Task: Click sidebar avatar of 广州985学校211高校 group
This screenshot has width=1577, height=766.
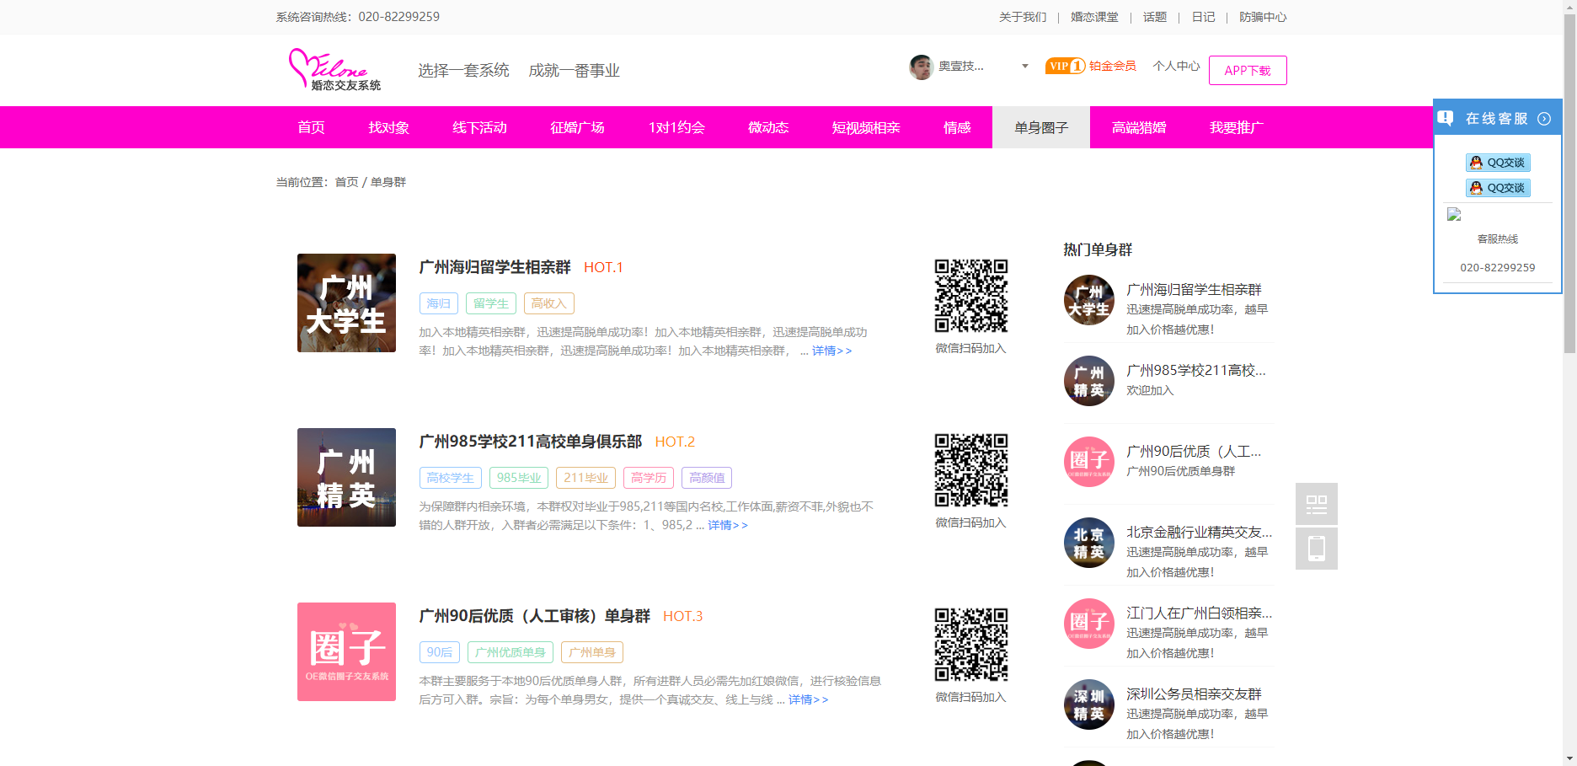Action: pyautogui.click(x=1089, y=381)
